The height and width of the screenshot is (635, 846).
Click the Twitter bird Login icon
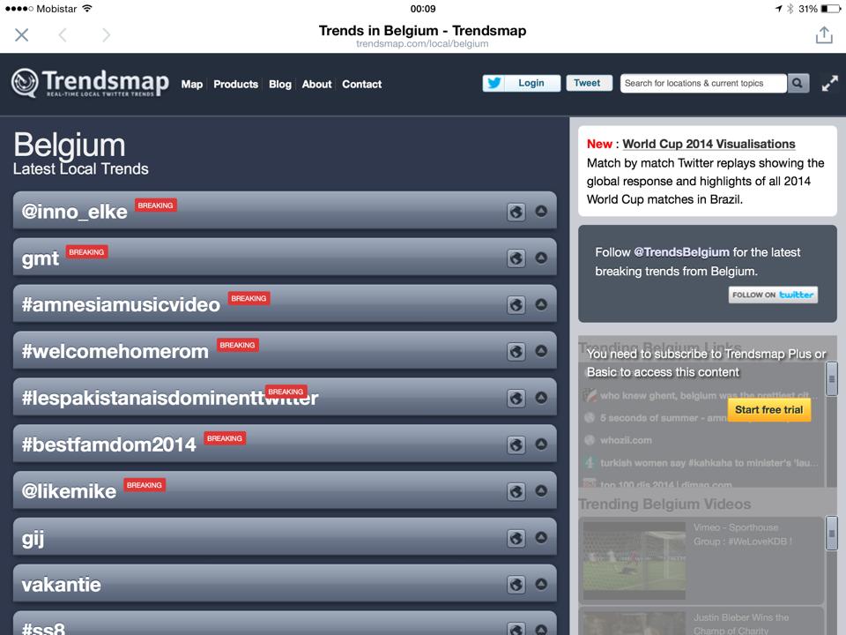coord(493,83)
